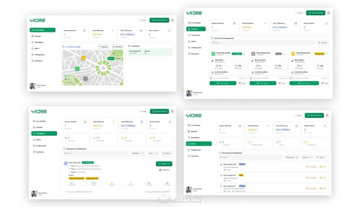Viewport: 360px width, 207px height.
Task: Click View on Map for Sarah's vehicle
Action: click(263, 83)
